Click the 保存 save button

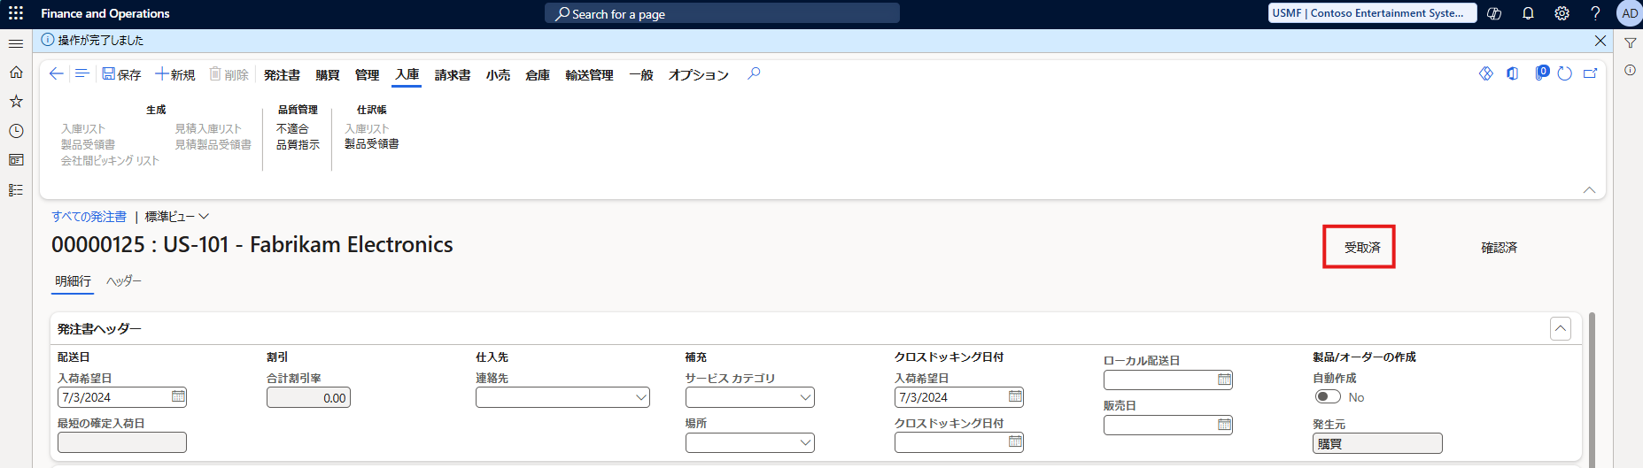click(121, 75)
